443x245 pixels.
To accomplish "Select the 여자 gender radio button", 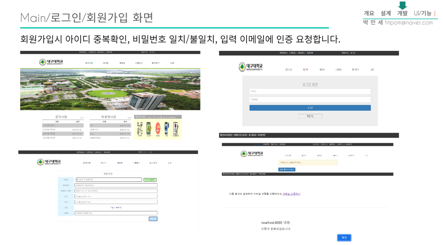I will [x=118, y=208].
